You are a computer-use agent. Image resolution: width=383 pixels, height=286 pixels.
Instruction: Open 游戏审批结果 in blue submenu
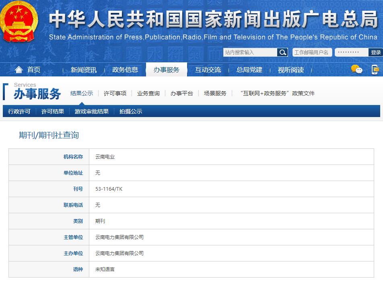click(92, 111)
